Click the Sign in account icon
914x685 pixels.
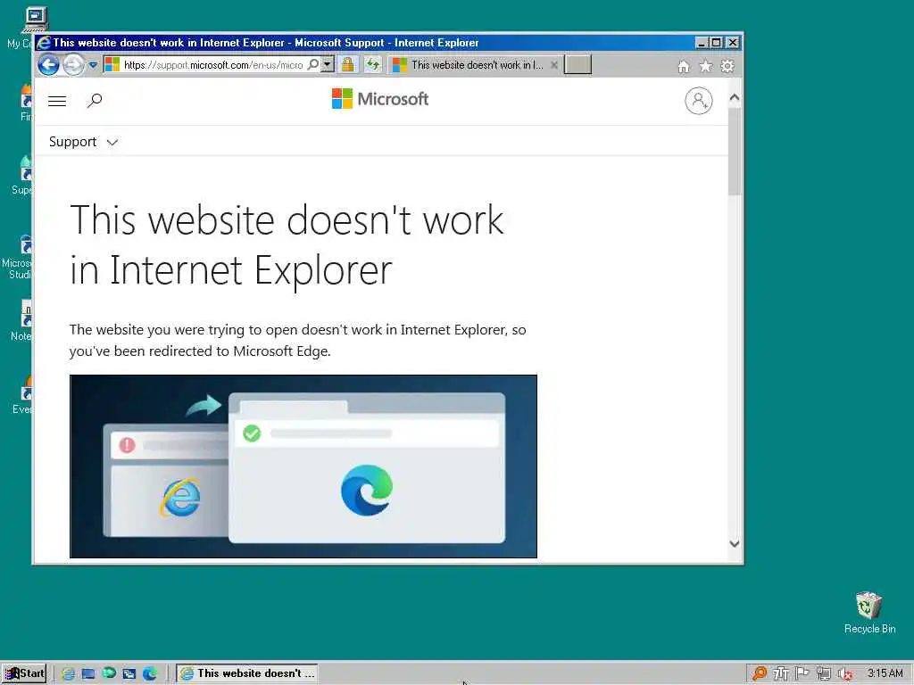(698, 101)
